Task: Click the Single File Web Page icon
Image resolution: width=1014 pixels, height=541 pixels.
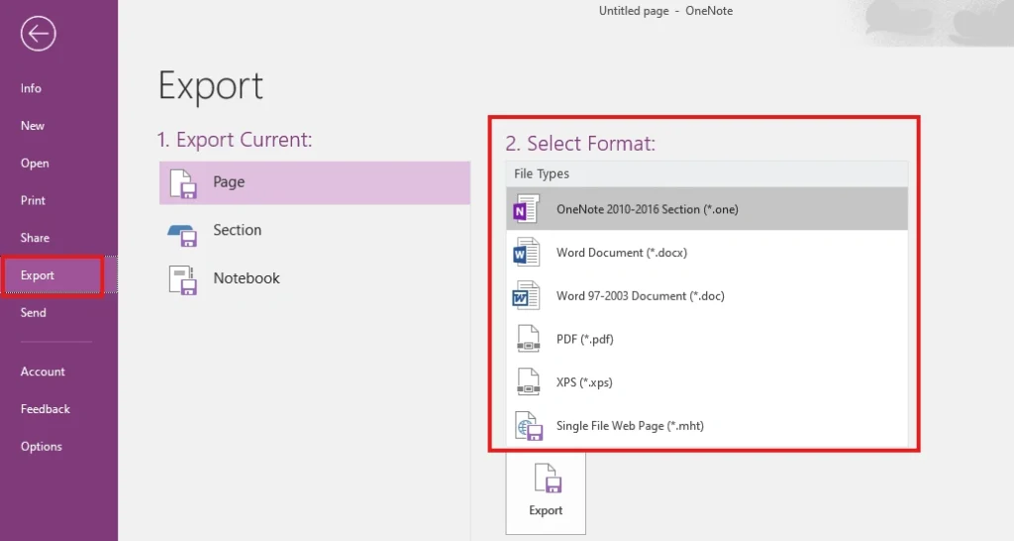Action: click(x=529, y=426)
